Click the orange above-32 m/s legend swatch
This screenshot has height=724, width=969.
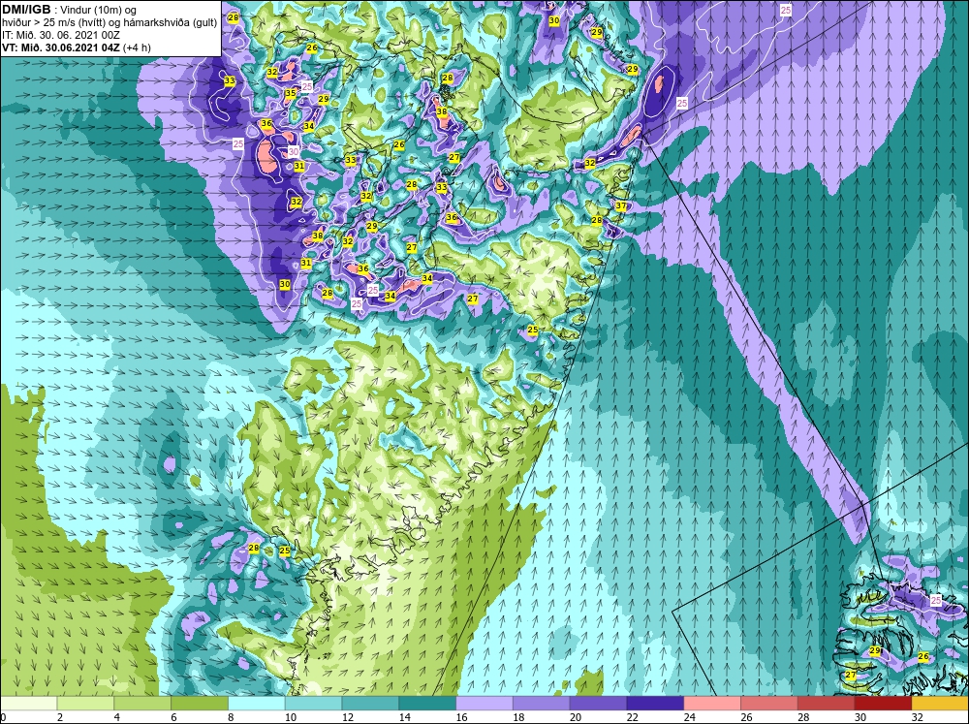(x=940, y=703)
